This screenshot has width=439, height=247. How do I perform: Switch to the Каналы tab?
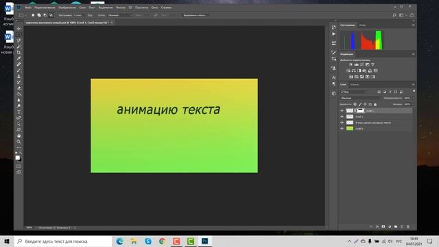point(355,84)
